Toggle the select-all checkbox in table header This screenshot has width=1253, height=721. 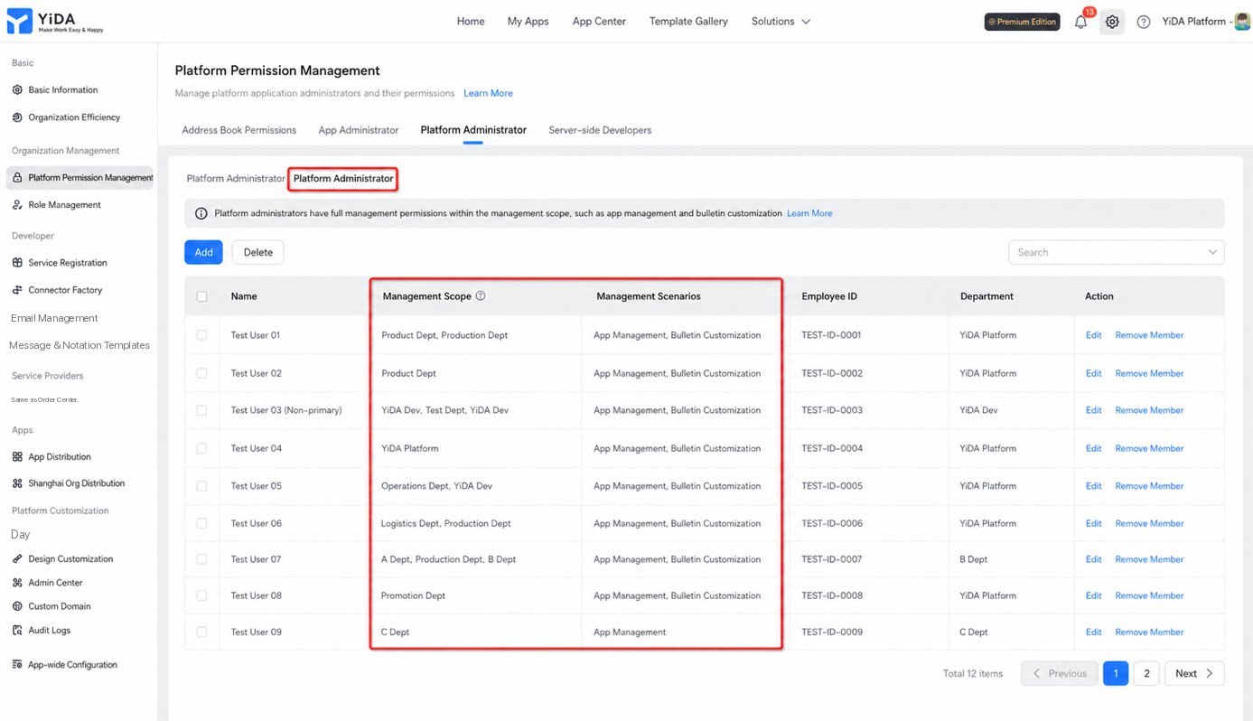click(x=201, y=296)
